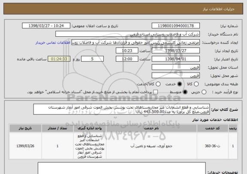Click the creation time field 10:23

(x=127, y=50)
